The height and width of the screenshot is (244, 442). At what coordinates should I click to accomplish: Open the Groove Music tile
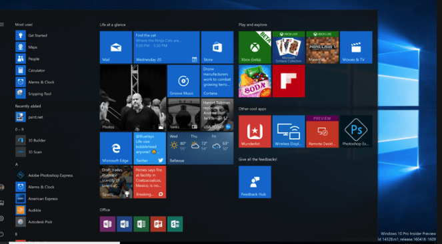pos(183,81)
